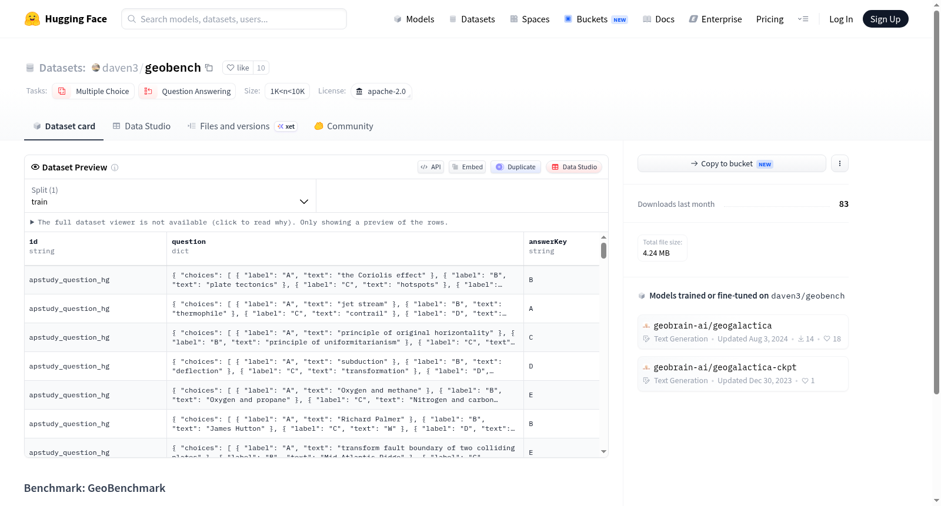Open Data Studio from preview header
Screen dimensions: 941x506
tap(574, 167)
